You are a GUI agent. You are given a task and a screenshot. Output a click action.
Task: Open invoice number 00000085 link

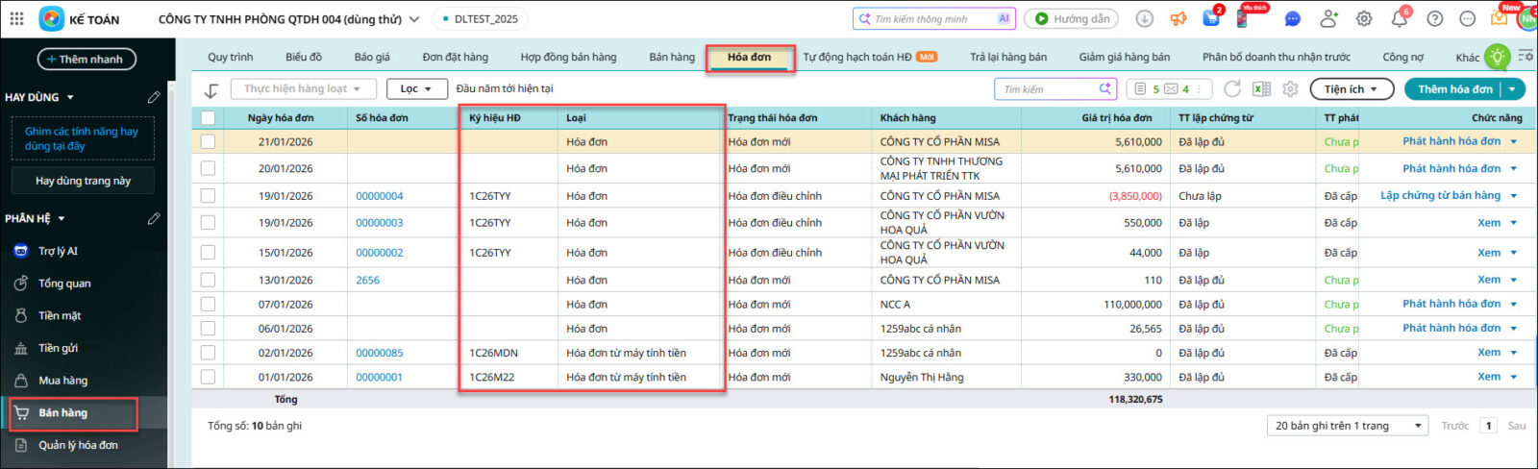click(x=379, y=353)
